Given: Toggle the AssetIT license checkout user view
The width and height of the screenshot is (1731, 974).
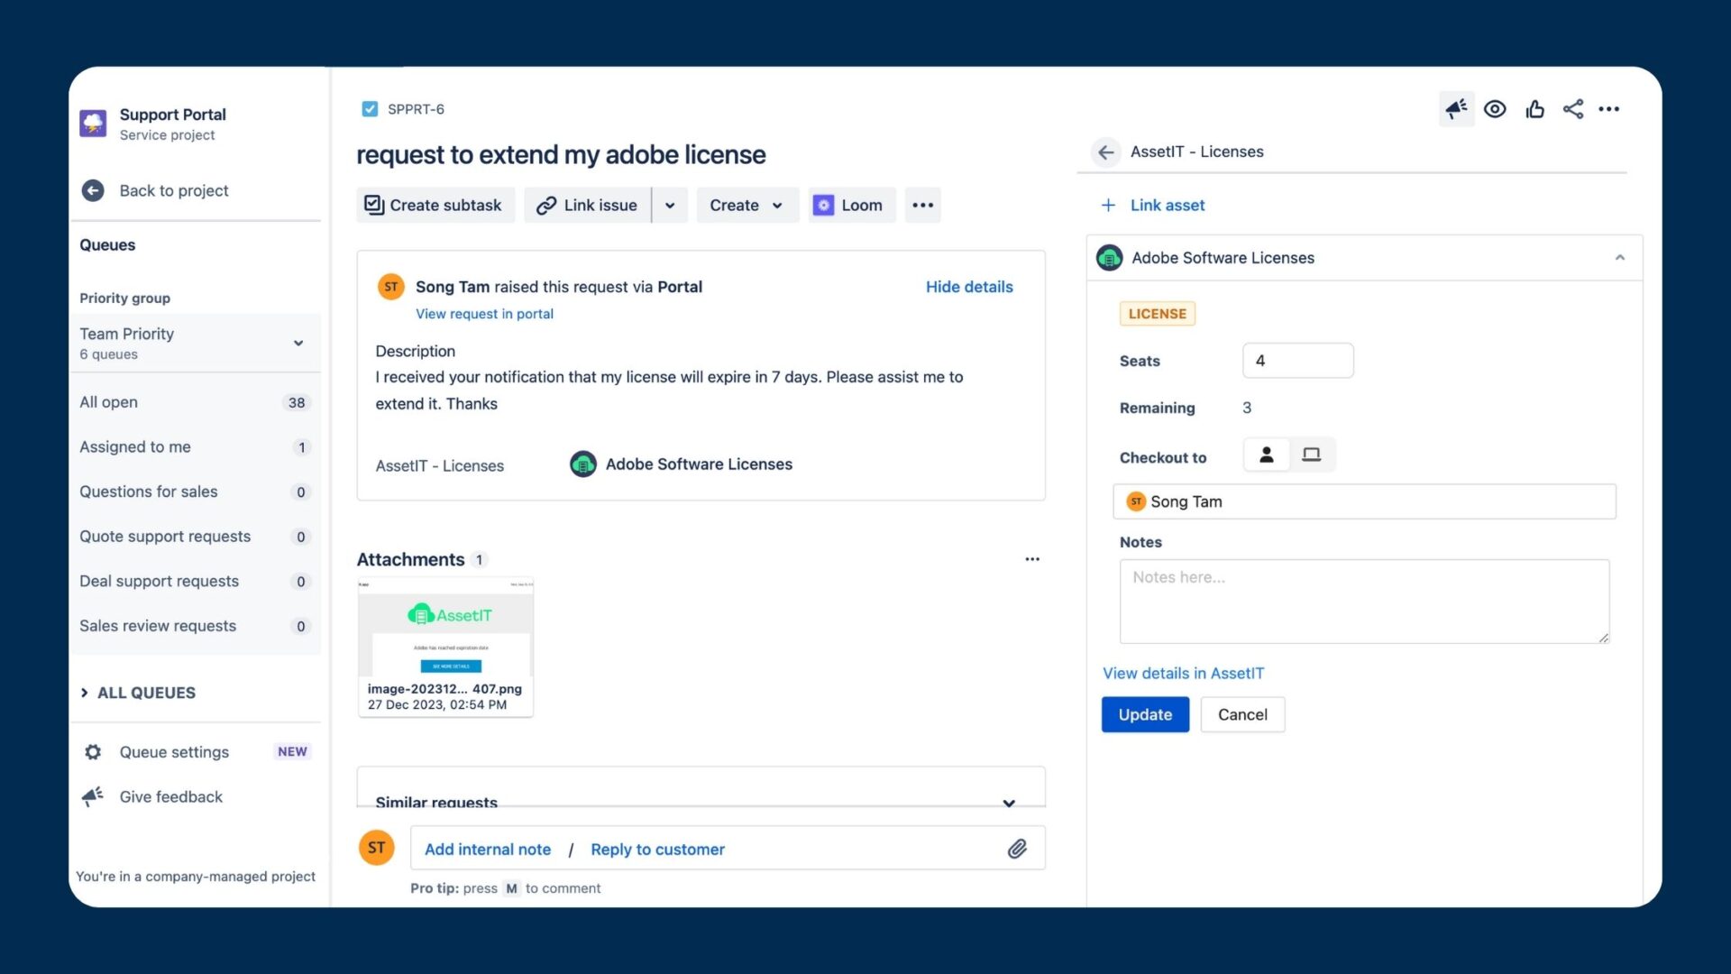Looking at the screenshot, I should pyautogui.click(x=1265, y=455).
